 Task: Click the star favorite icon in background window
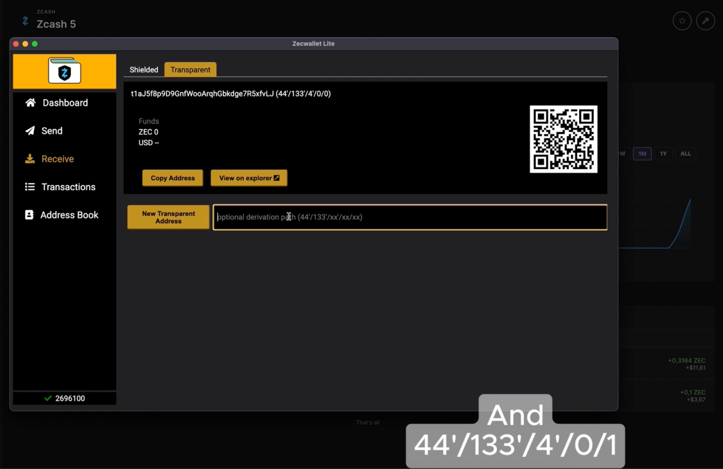click(682, 21)
